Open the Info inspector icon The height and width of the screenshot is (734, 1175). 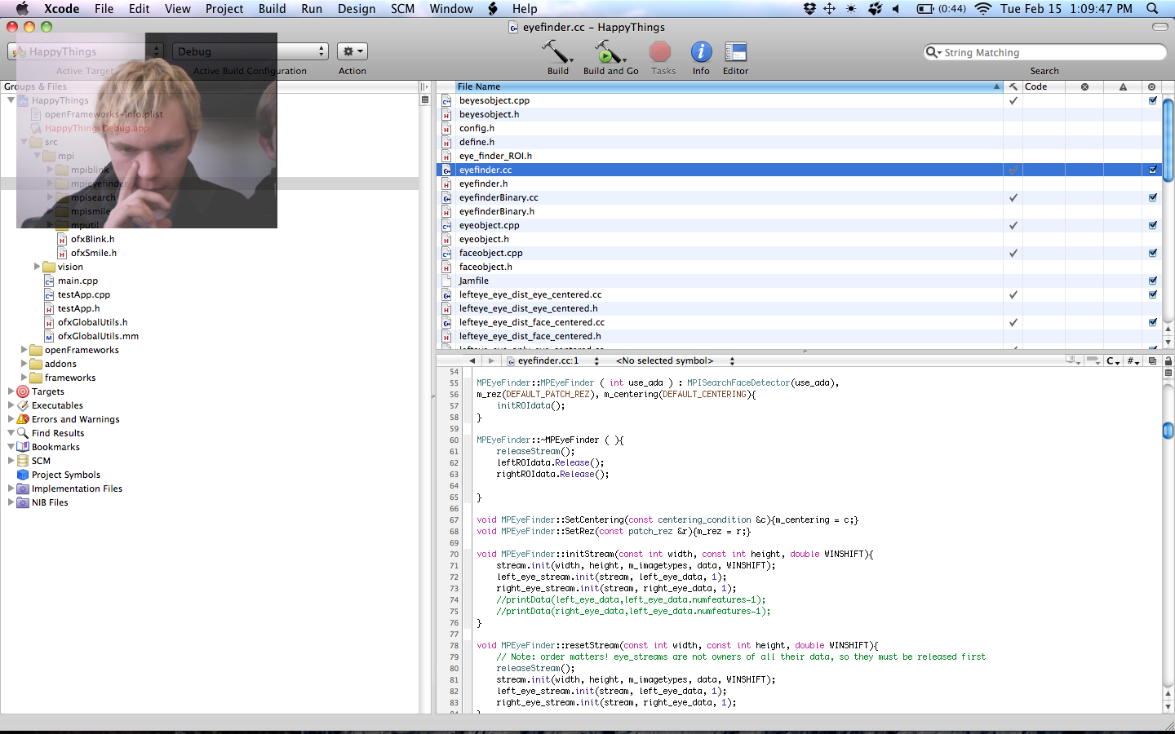pos(701,52)
